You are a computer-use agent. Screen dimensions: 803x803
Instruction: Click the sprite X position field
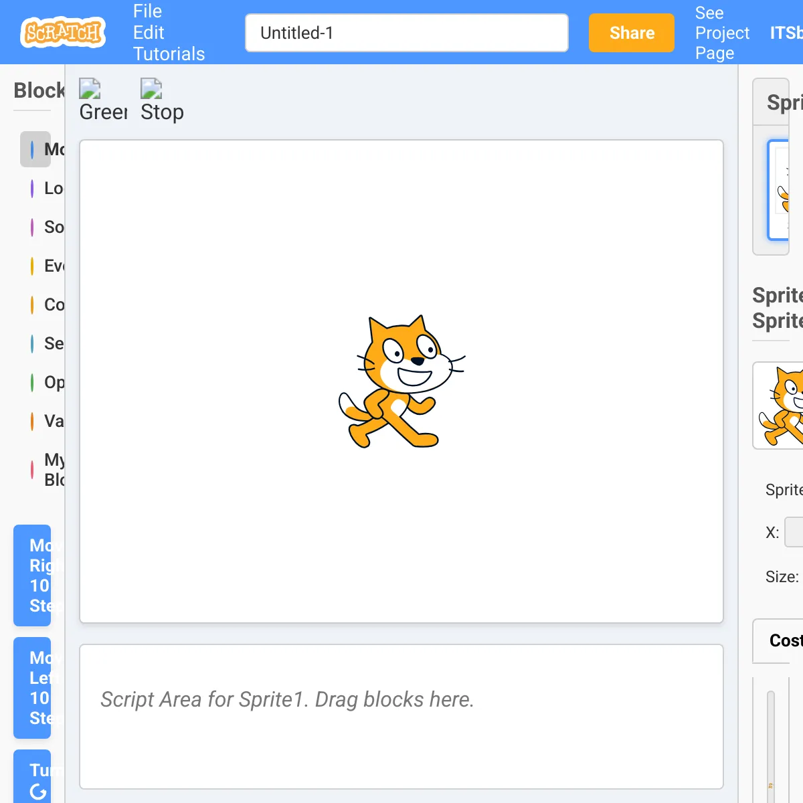point(794,532)
